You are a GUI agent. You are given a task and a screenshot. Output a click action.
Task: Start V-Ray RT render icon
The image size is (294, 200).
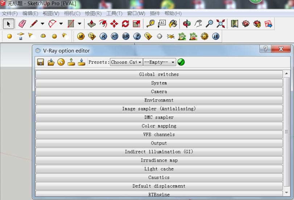(115, 36)
